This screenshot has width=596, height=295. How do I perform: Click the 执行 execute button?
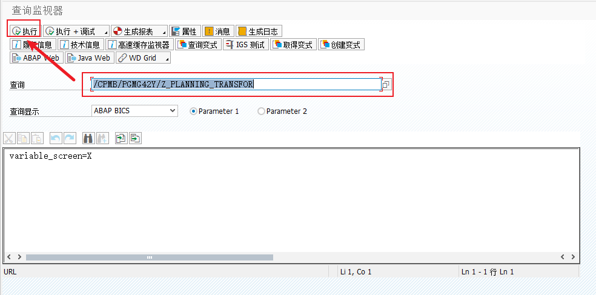[25, 31]
